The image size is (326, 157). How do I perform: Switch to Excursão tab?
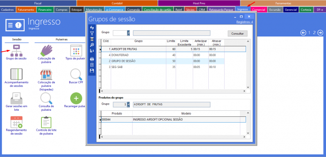click(275, 9)
